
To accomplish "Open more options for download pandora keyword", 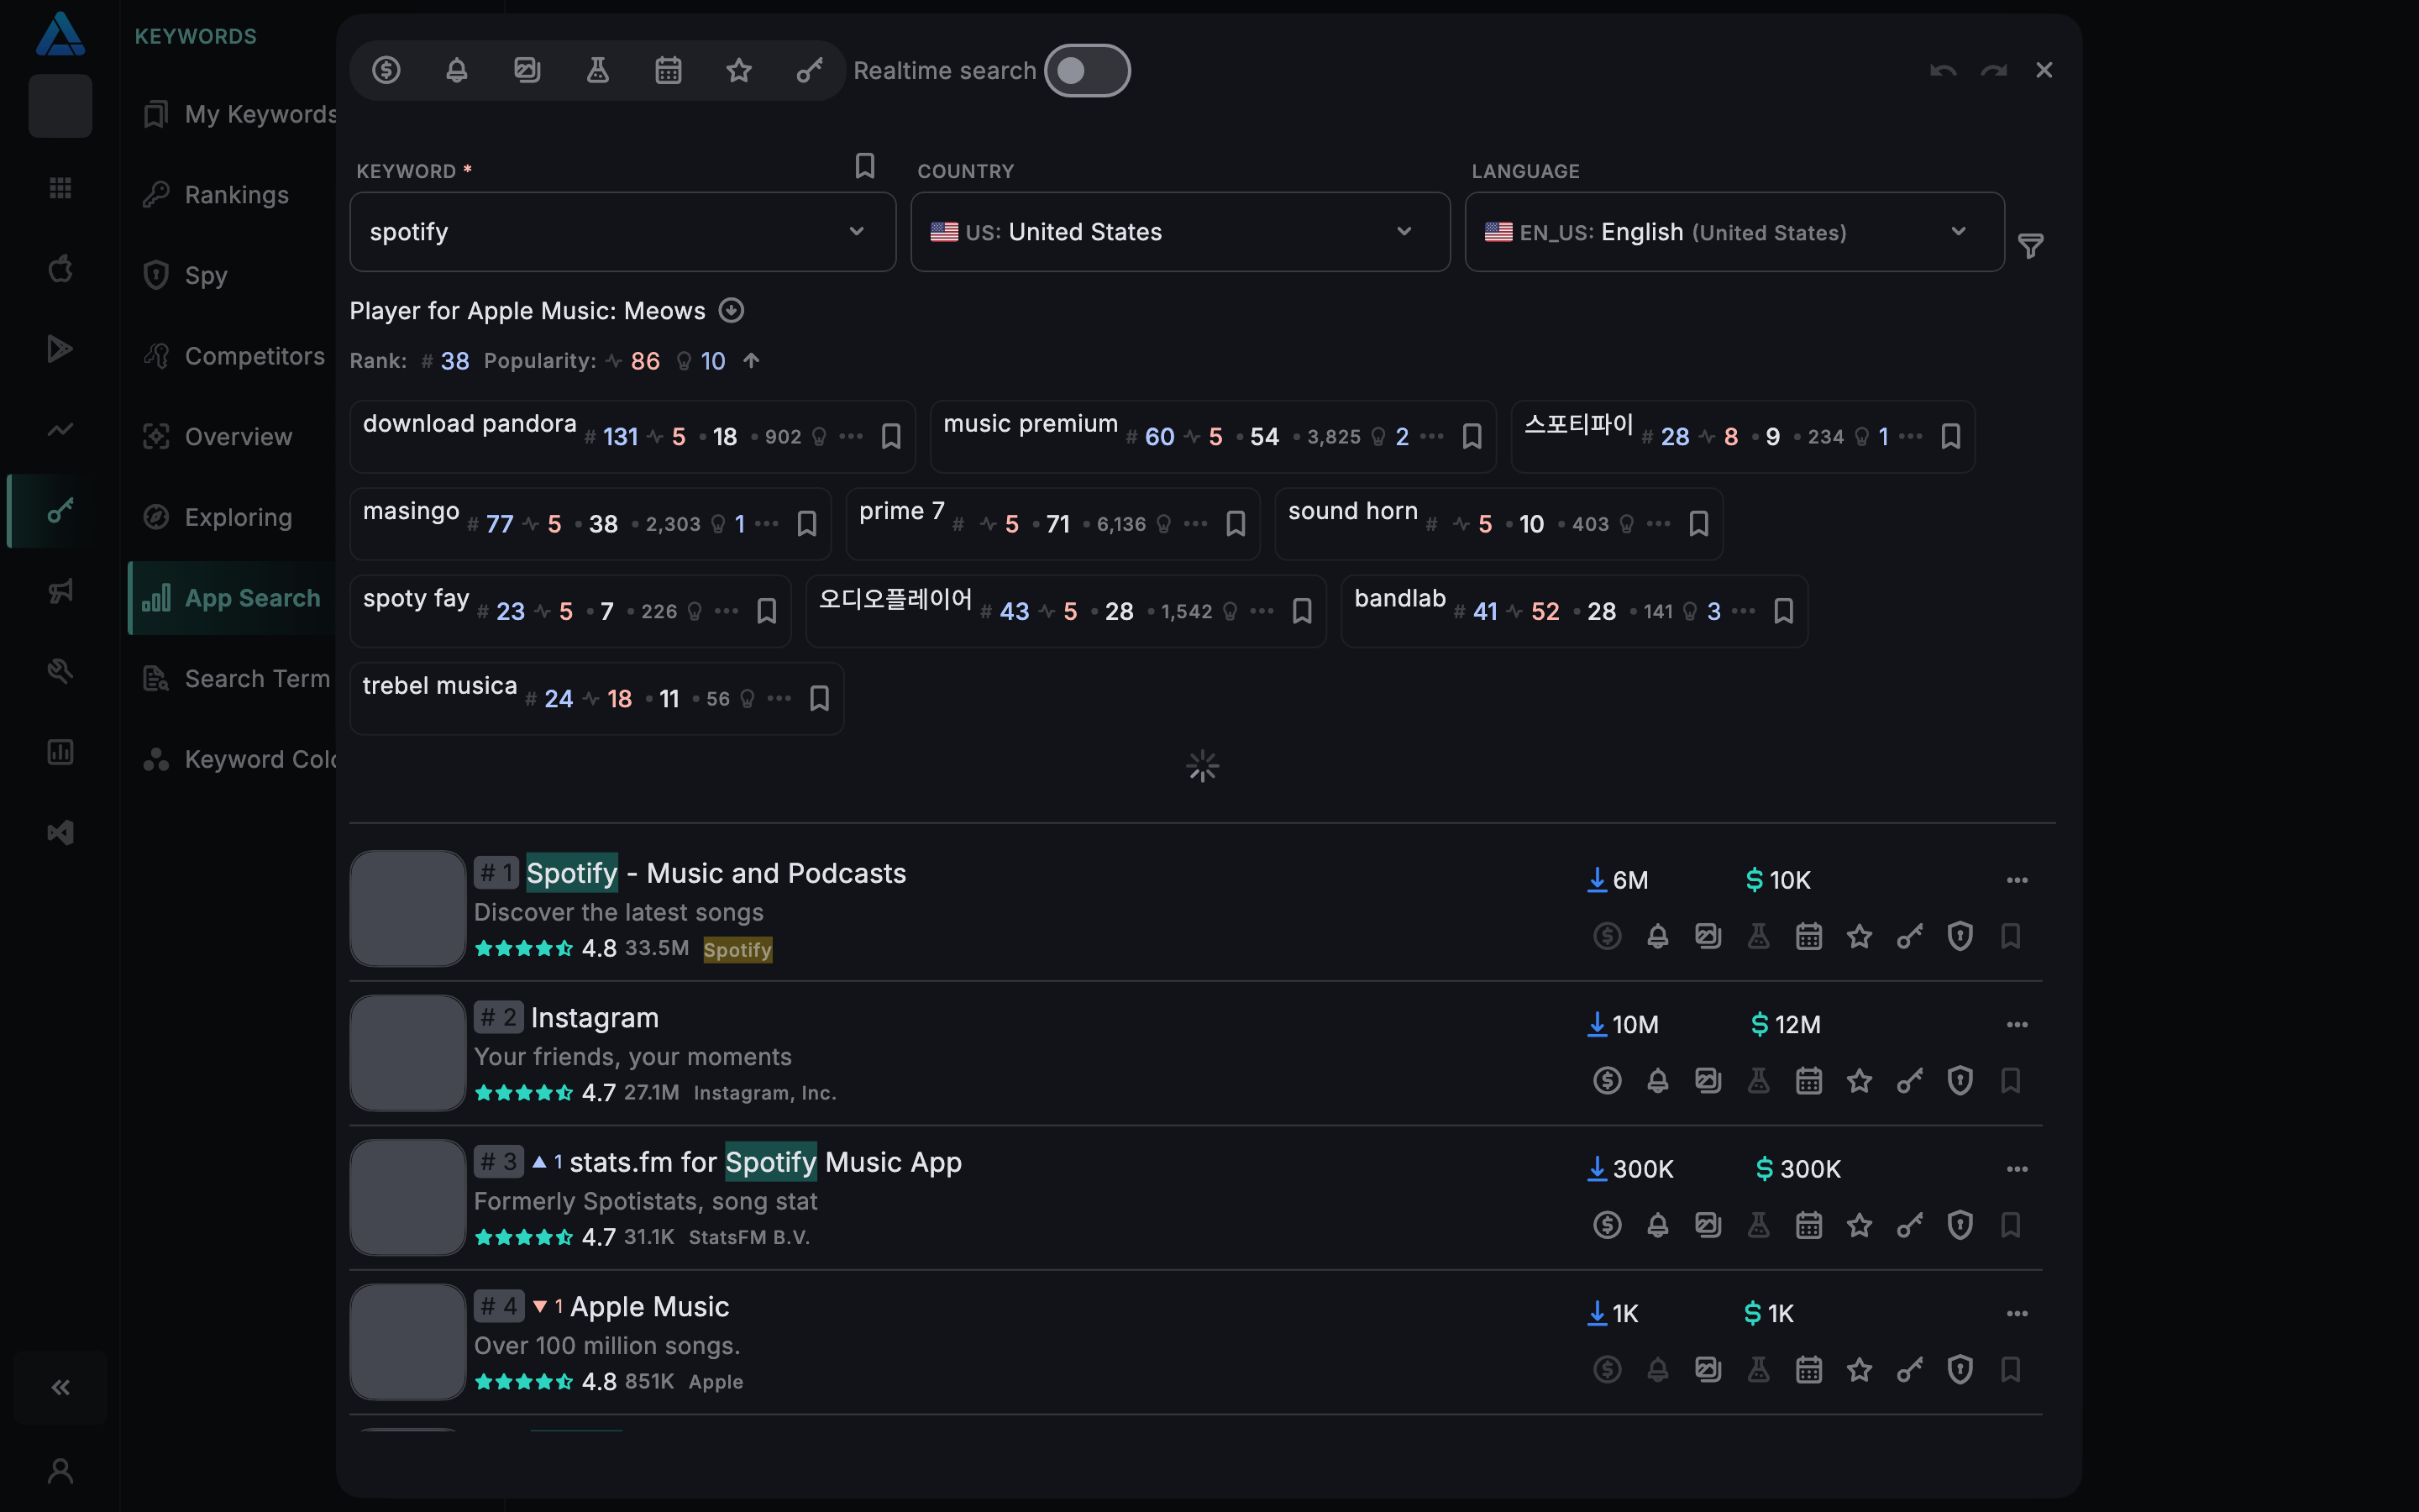I will click(x=851, y=437).
